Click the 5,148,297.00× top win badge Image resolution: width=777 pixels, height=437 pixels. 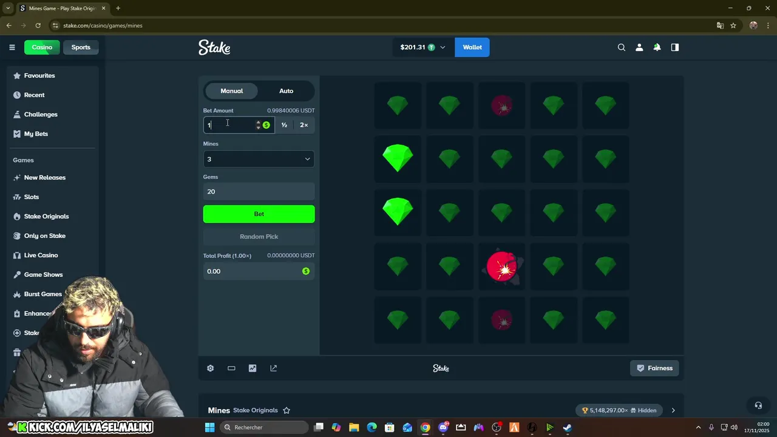(x=619, y=410)
